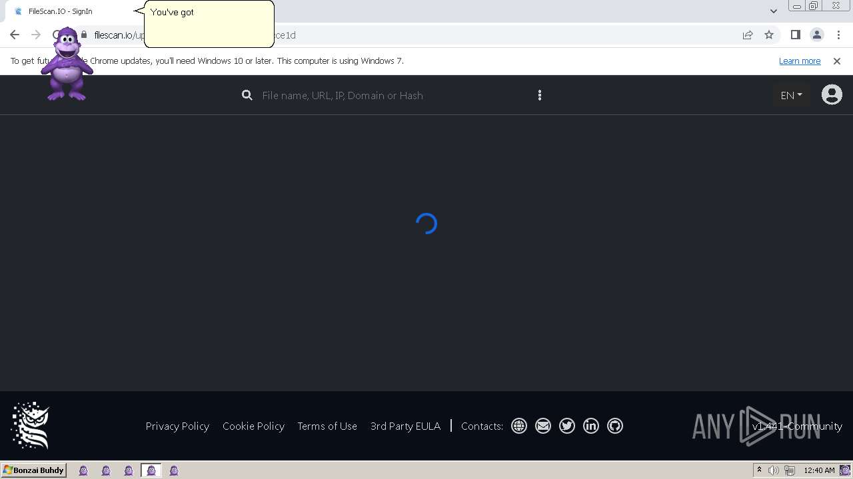Viewport: 853px width, 479px height.
Task: Click the BonziBuddy purple gorilla character
Action: tap(67, 65)
